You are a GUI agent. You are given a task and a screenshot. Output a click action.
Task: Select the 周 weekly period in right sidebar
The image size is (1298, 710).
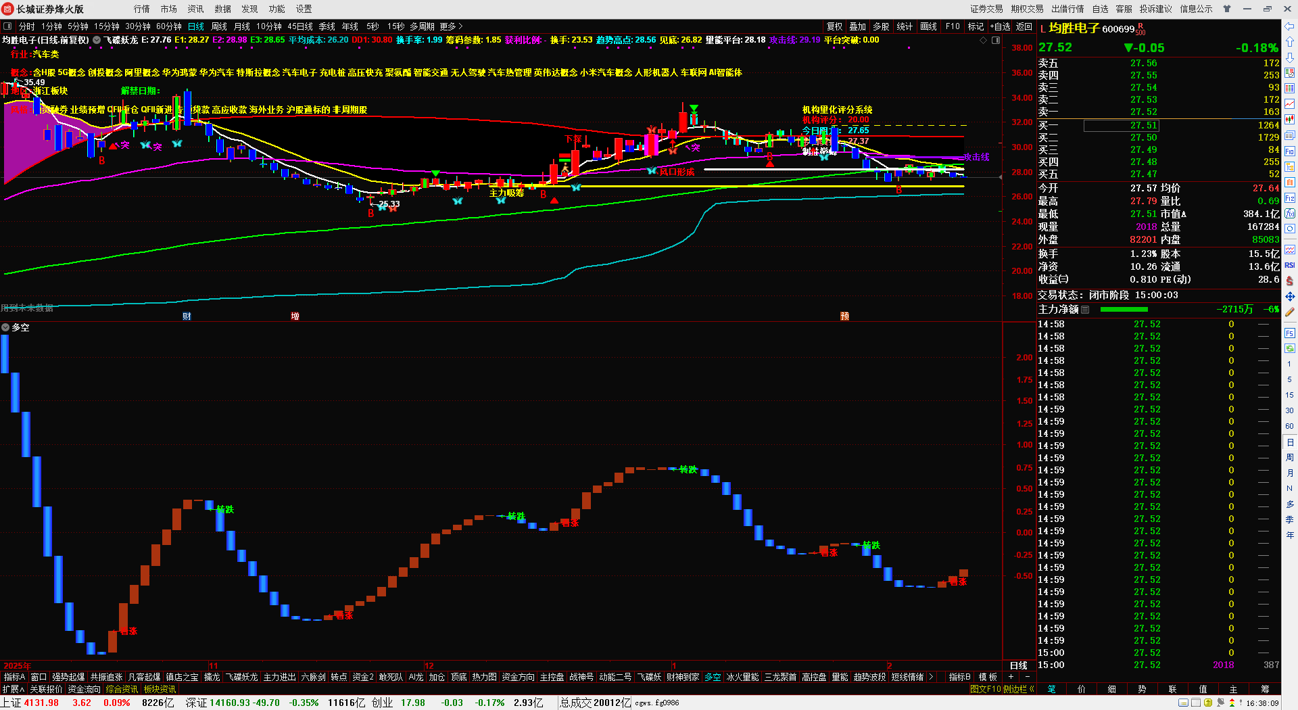coord(1290,457)
